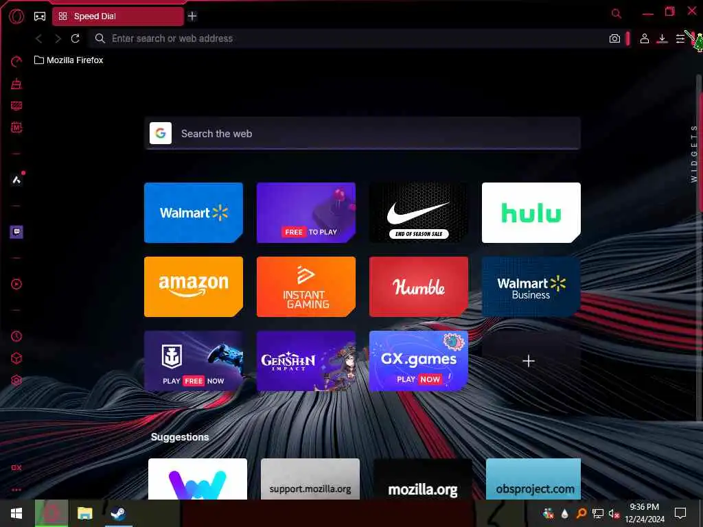Reload the page
703x527 pixels.
(x=76, y=38)
